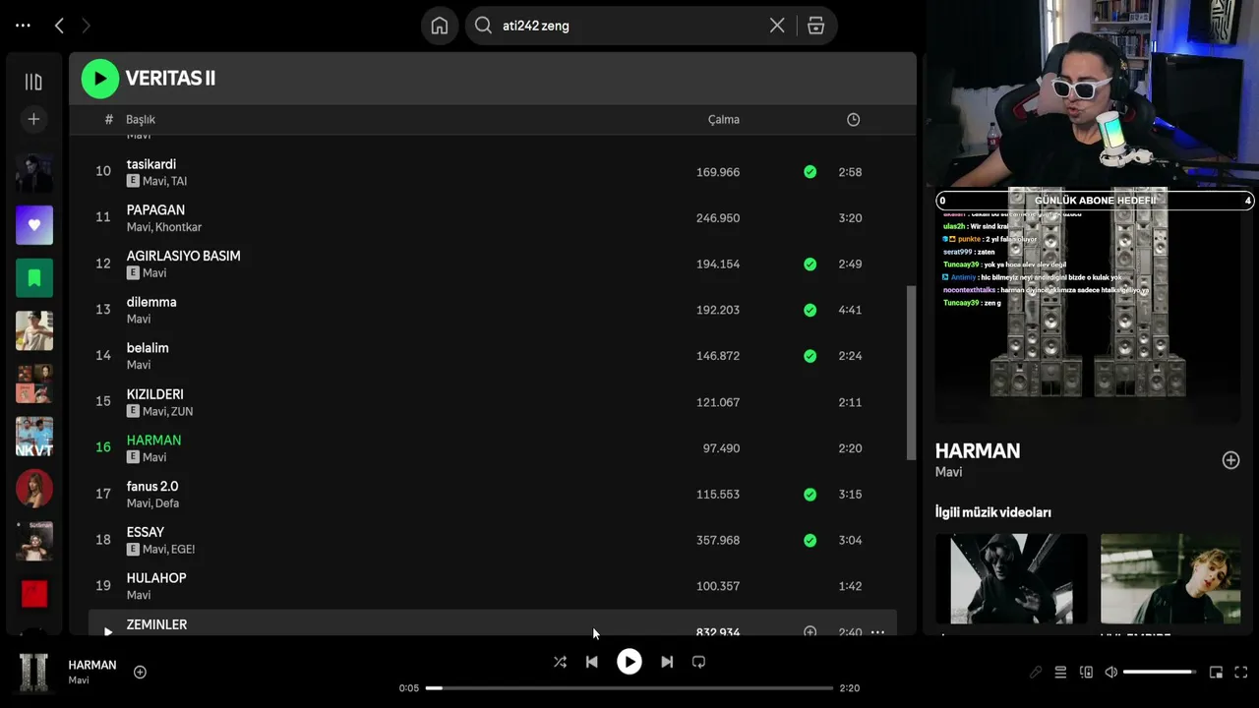Add HARMAN to library in right panel
Viewport: 1259px width, 708px height.
[1230, 460]
